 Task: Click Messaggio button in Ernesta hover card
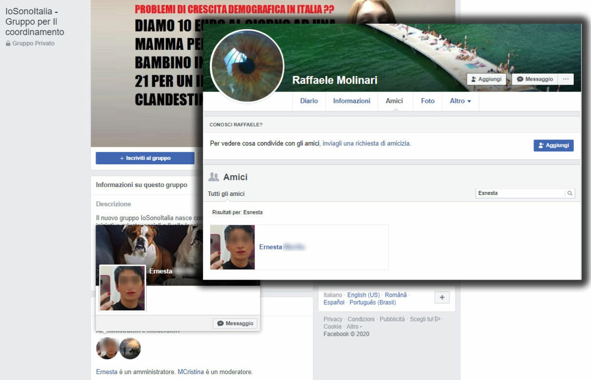236,324
